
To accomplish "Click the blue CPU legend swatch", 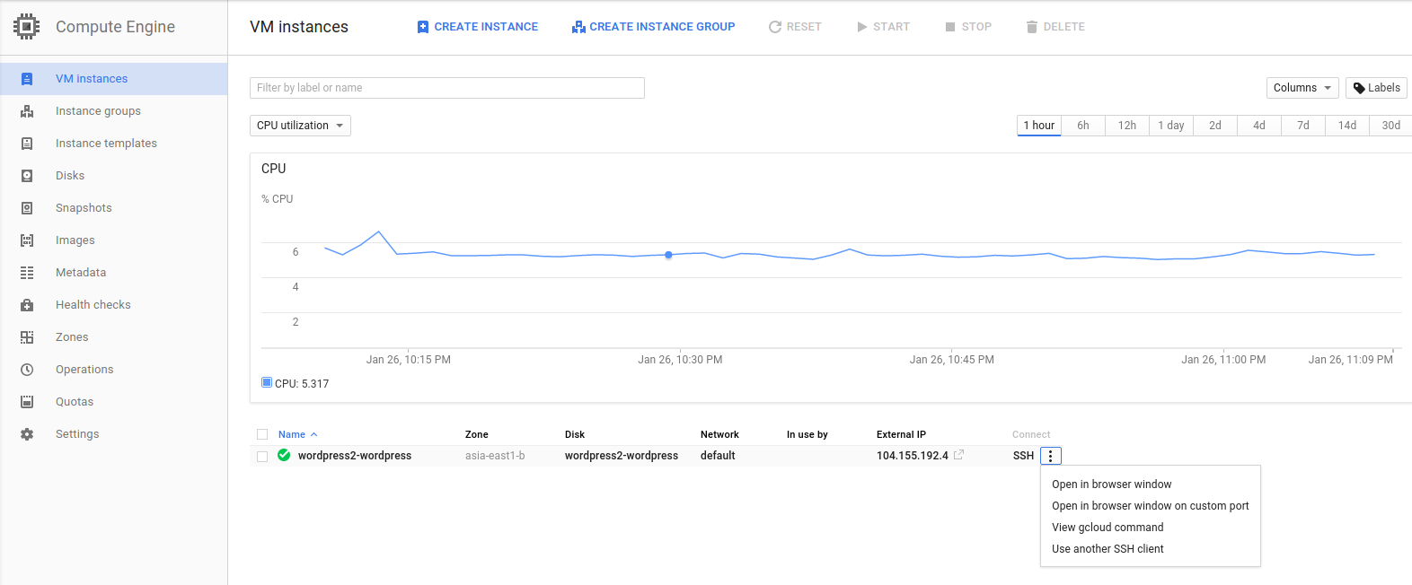I will pyautogui.click(x=267, y=382).
